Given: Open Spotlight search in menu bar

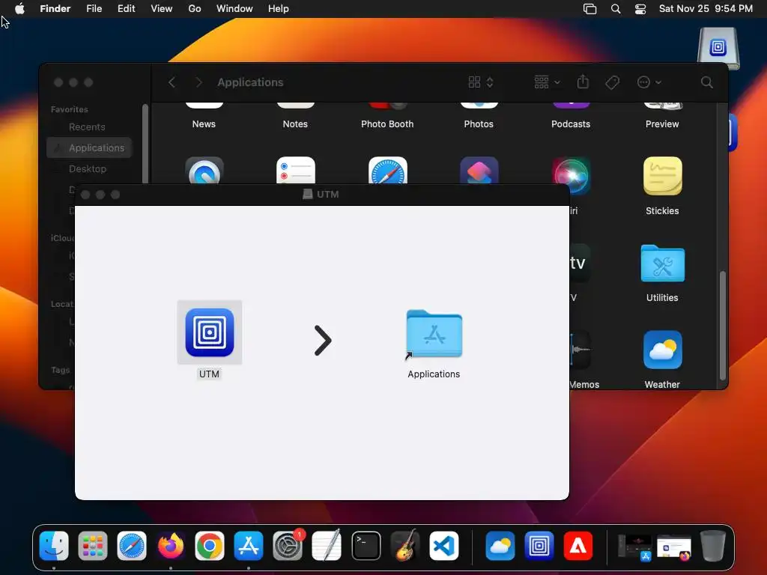Looking at the screenshot, I should tap(616, 9).
